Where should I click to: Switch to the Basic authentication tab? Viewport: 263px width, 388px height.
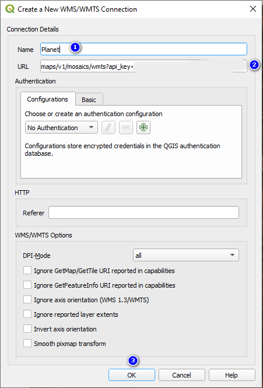click(89, 99)
